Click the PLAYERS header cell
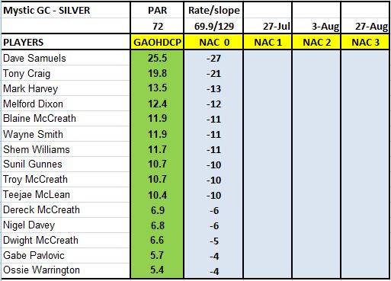 pos(66,42)
